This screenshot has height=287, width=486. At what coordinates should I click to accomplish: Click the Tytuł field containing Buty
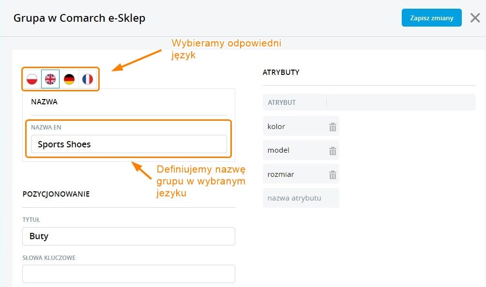(x=129, y=236)
